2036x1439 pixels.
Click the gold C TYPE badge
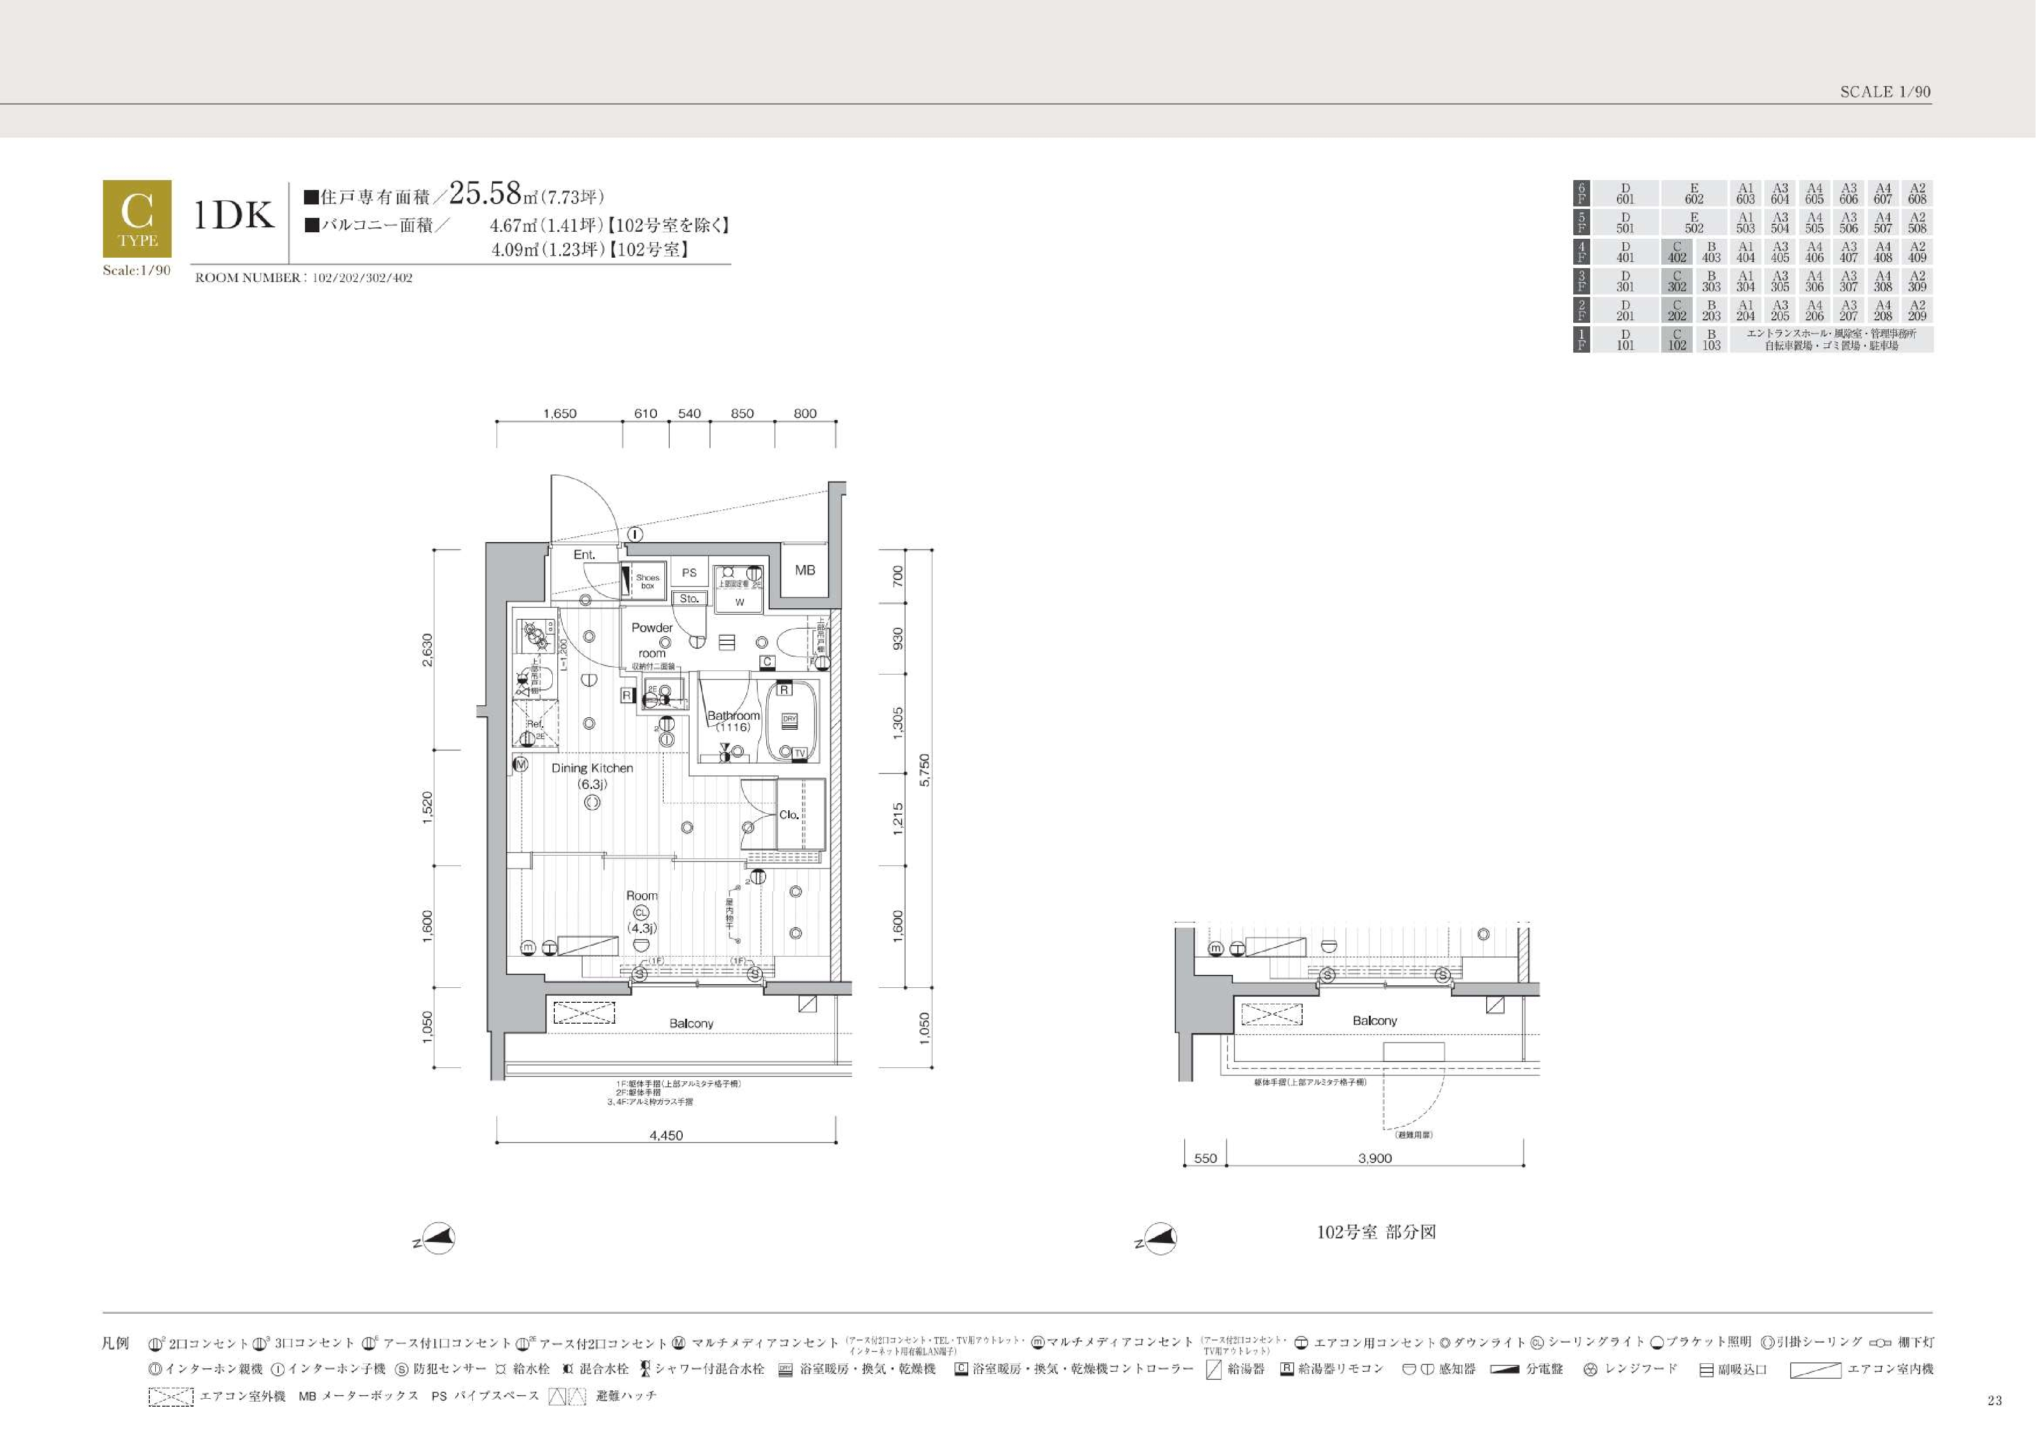(x=136, y=218)
